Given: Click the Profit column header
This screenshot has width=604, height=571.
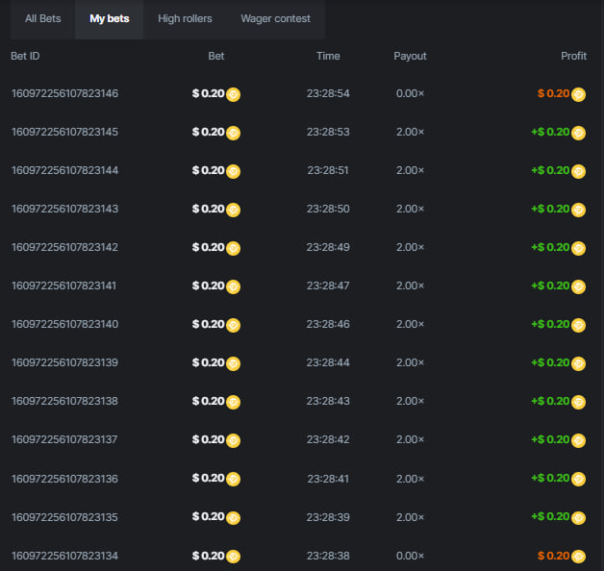Looking at the screenshot, I should 573,56.
